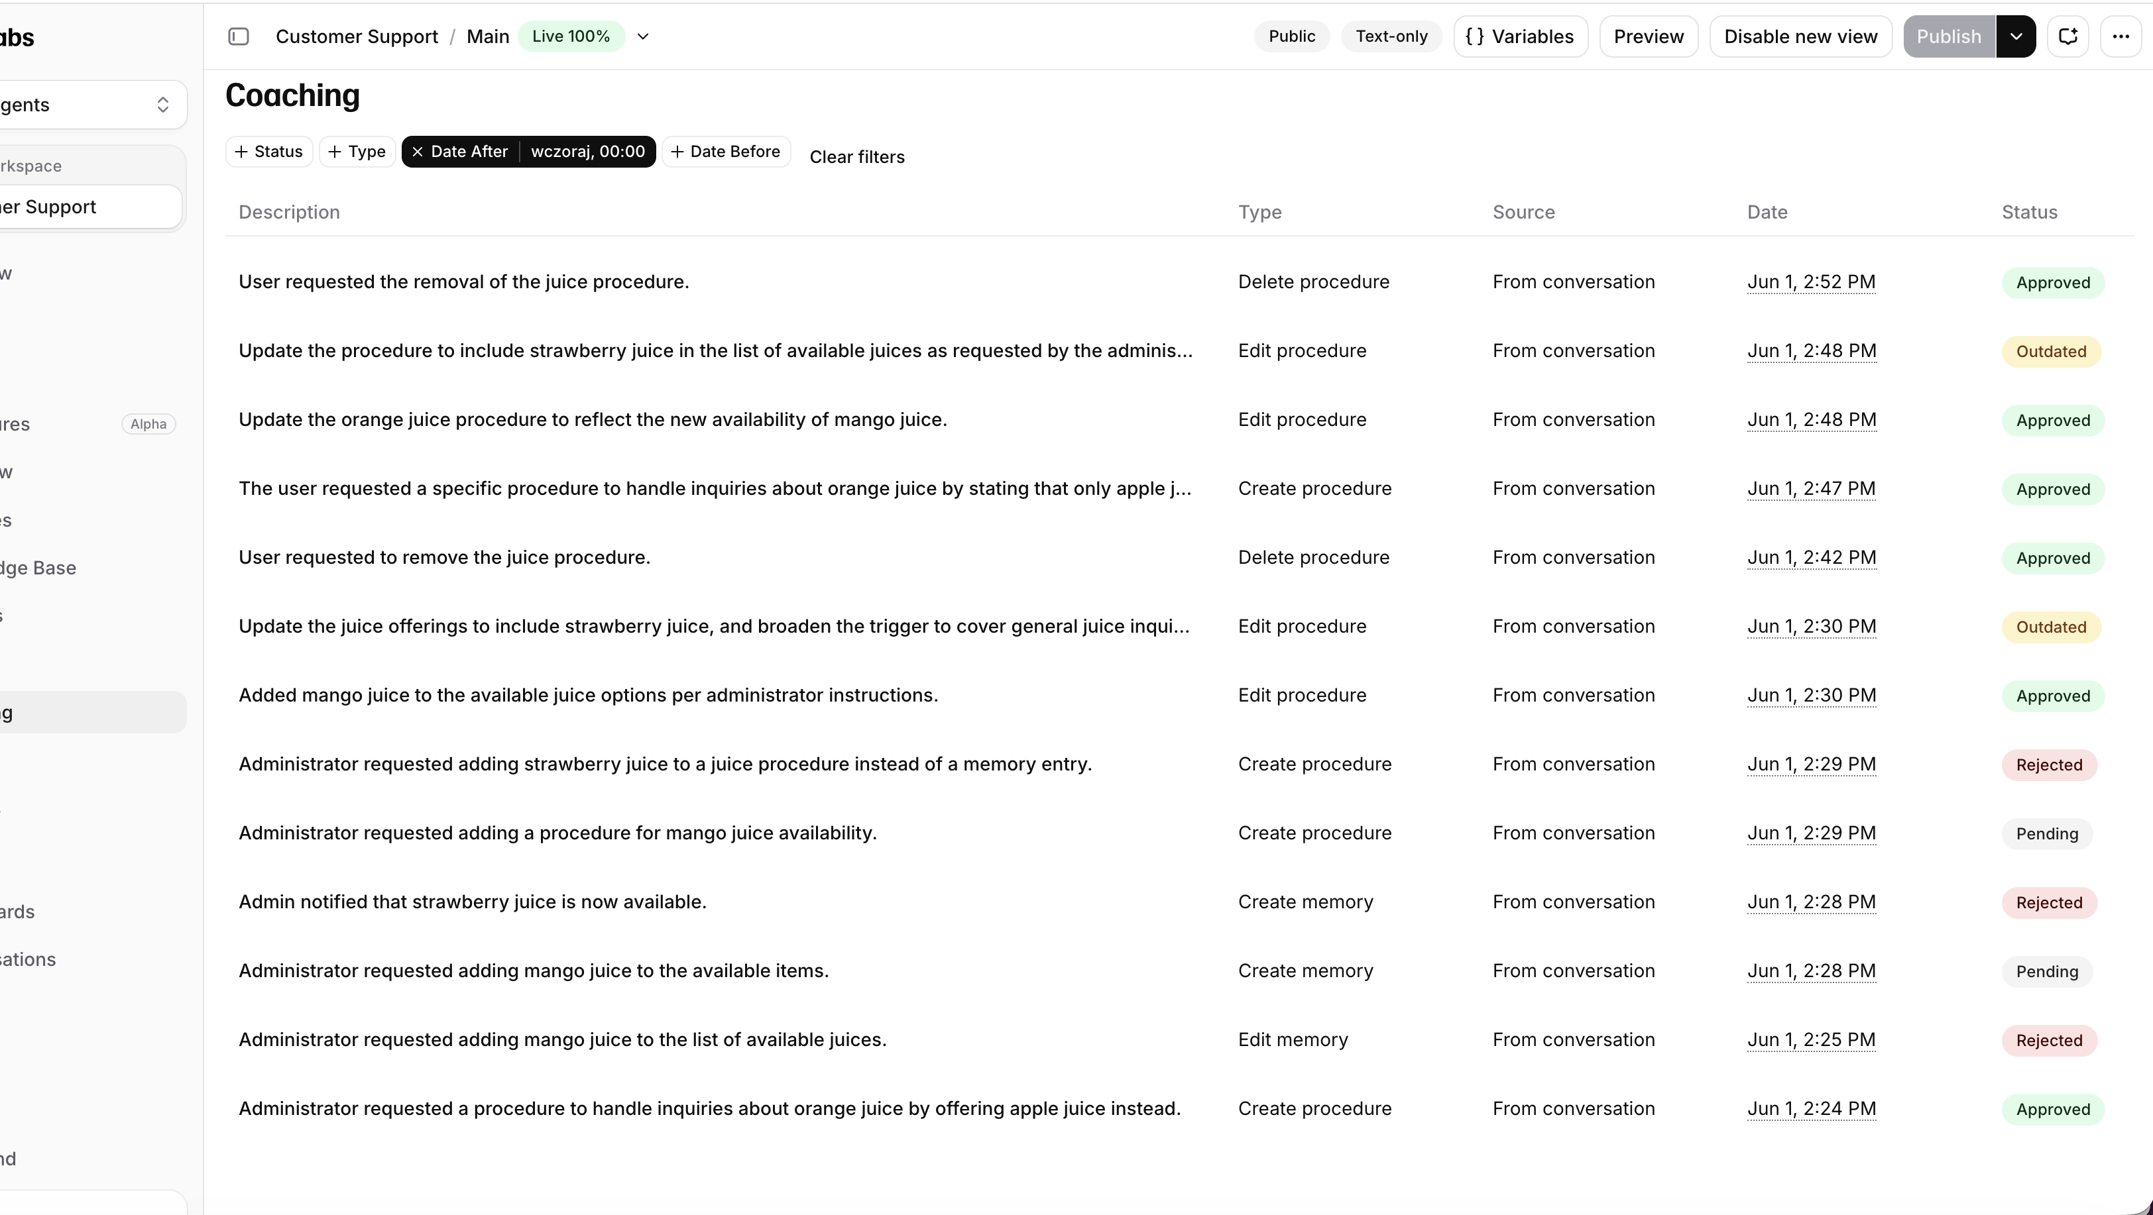
Task: Click Rejected status on the 2:28 PM row
Action: pos(2048,903)
